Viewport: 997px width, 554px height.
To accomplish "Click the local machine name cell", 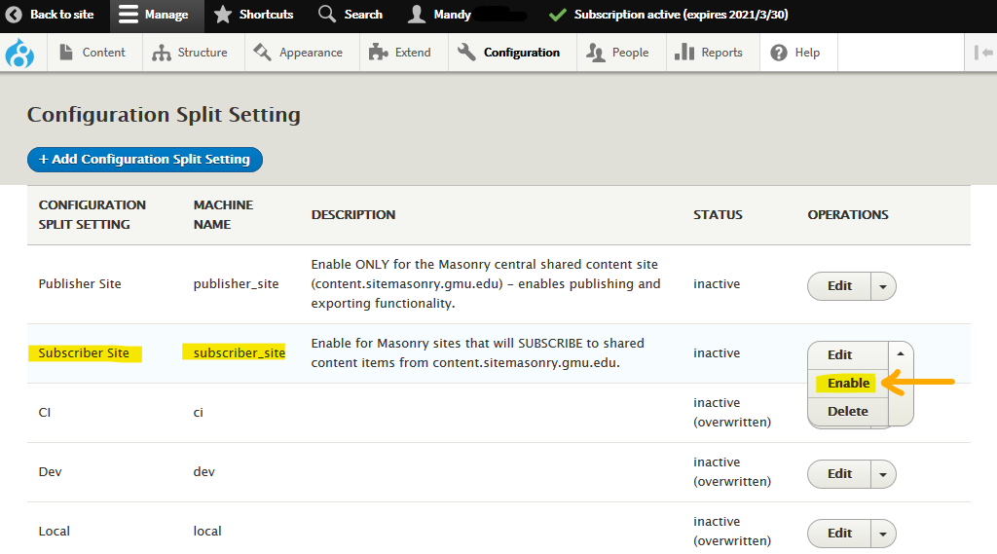I will point(207,531).
